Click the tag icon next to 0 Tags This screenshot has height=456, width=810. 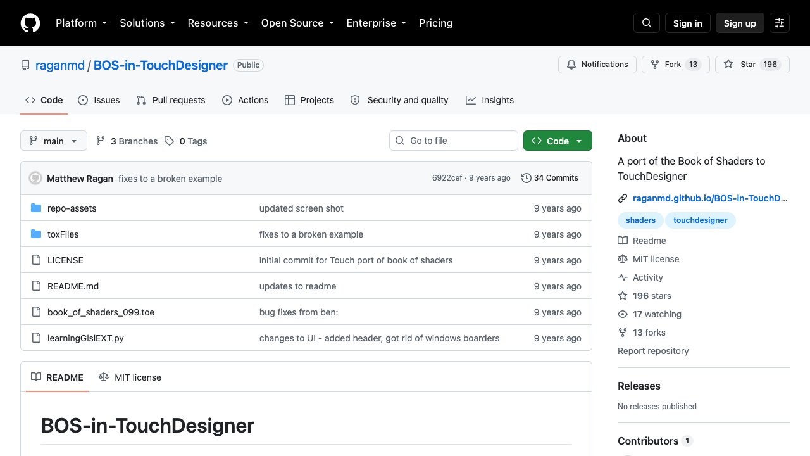(169, 141)
